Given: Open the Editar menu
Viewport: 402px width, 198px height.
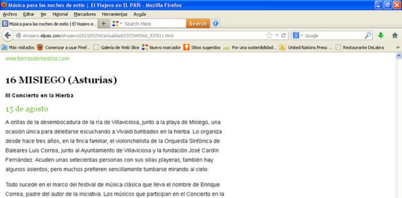Looking at the screenshot, I should (x=29, y=14).
